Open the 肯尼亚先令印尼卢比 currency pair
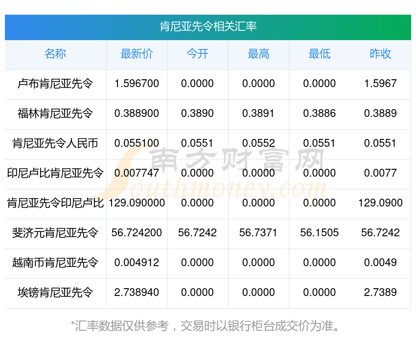The image size is (416, 341). (55, 203)
